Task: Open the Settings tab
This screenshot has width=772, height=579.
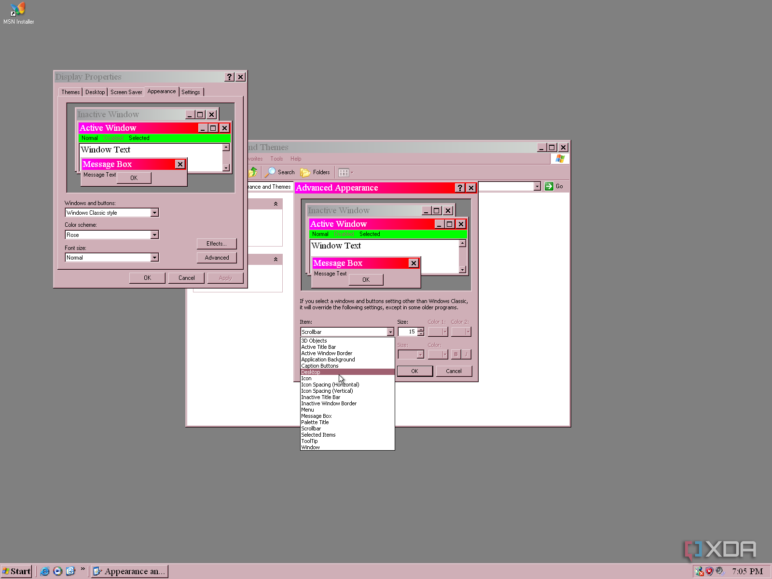Action: (x=191, y=92)
